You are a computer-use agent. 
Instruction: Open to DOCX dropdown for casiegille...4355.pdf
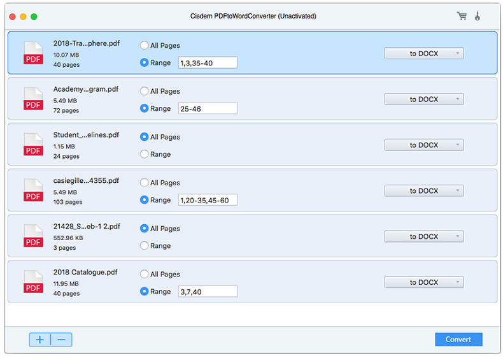tap(424, 190)
